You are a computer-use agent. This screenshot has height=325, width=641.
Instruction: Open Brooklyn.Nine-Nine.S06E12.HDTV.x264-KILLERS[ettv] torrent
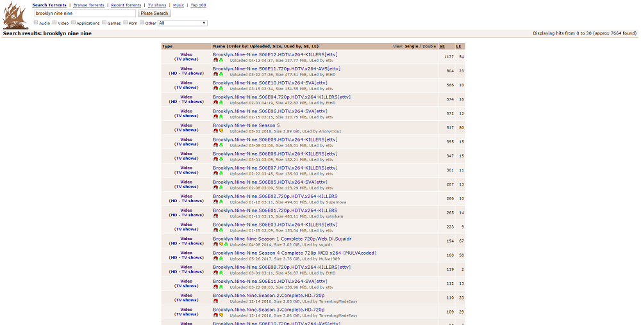coord(275,54)
